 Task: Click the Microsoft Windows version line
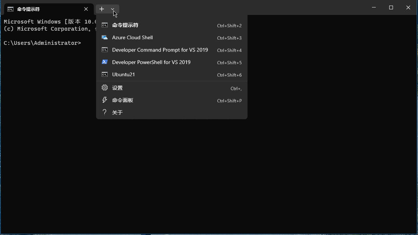pyautogui.click(x=50, y=22)
